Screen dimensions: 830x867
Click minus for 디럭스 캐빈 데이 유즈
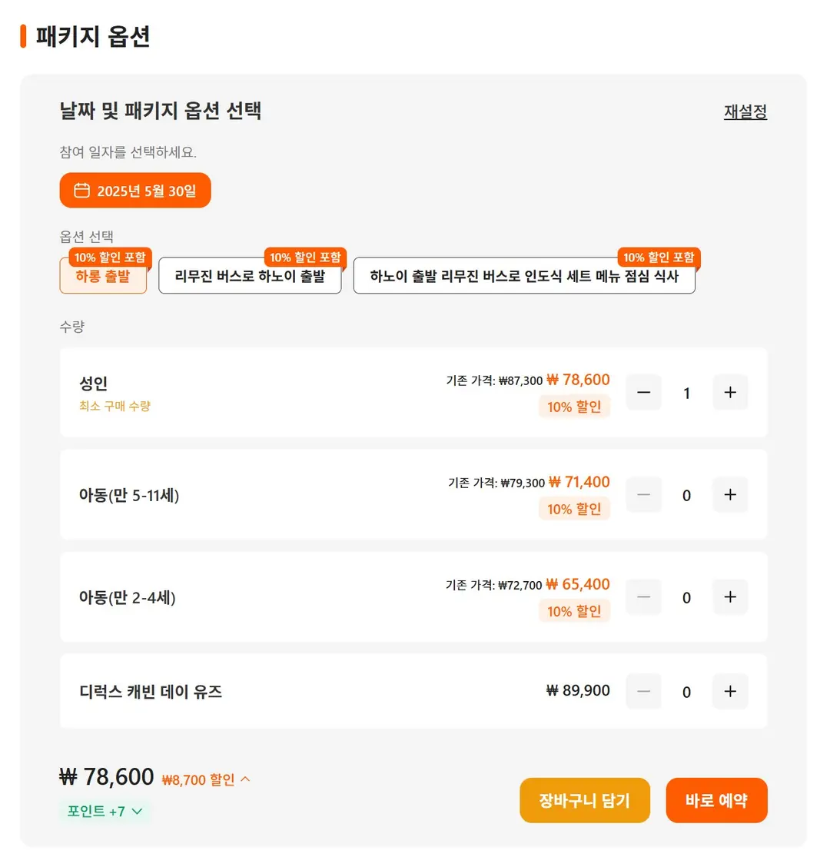point(644,691)
